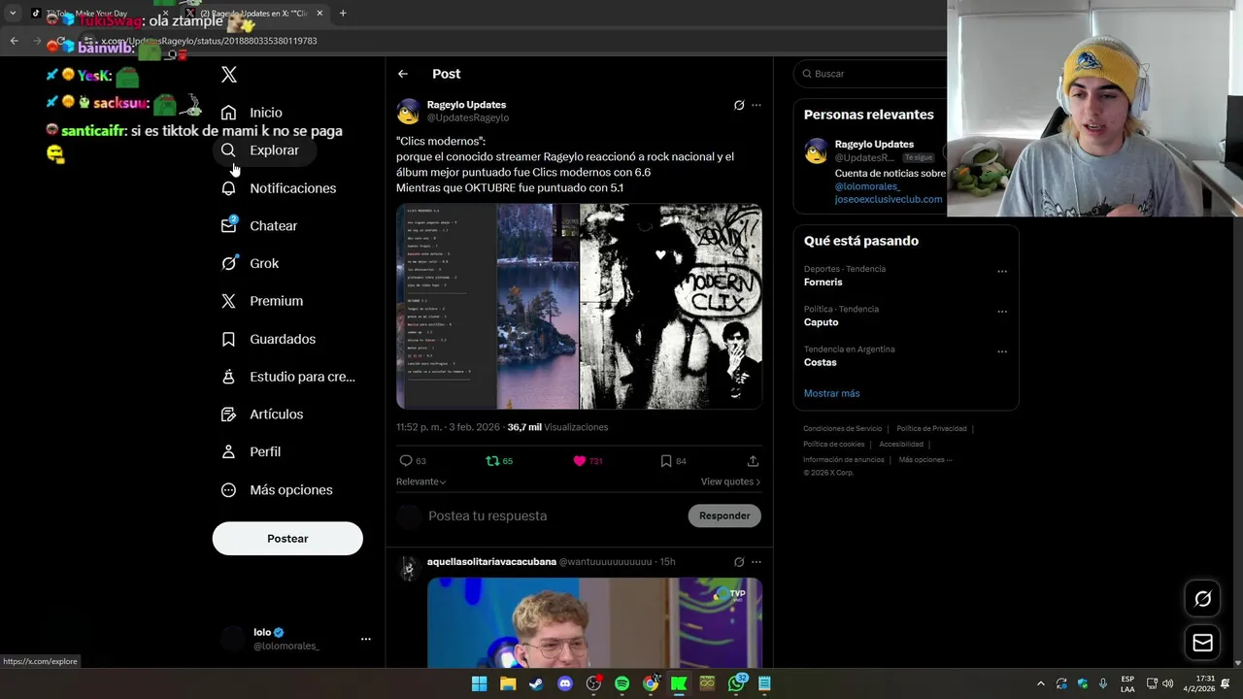Open the Premium page
Viewport: 1243px width, 699px height.
pyautogui.click(x=262, y=301)
